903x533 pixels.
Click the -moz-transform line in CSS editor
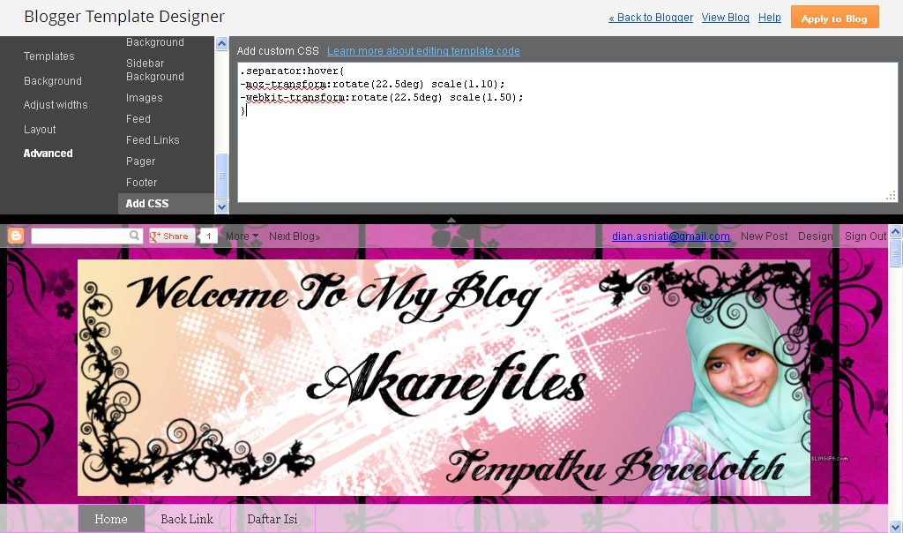click(372, 84)
